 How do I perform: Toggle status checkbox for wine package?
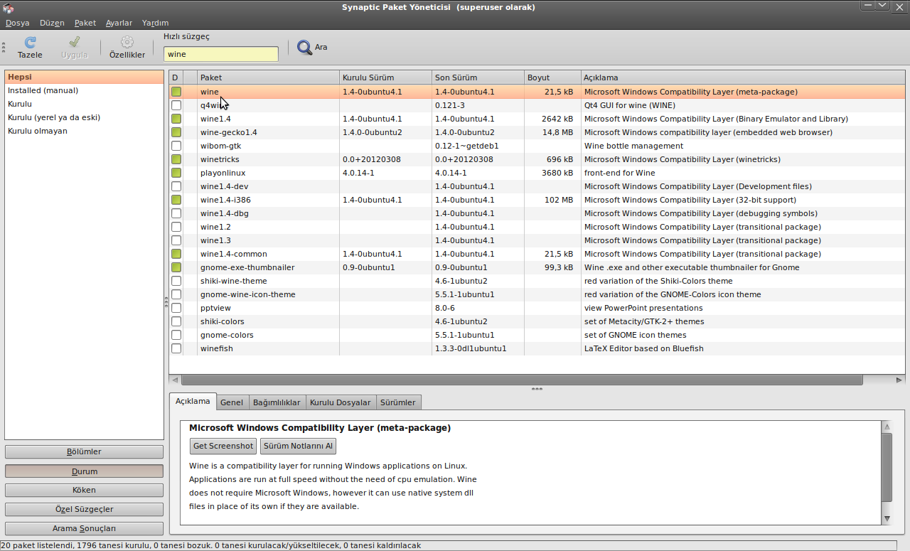click(x=176, y=92)
